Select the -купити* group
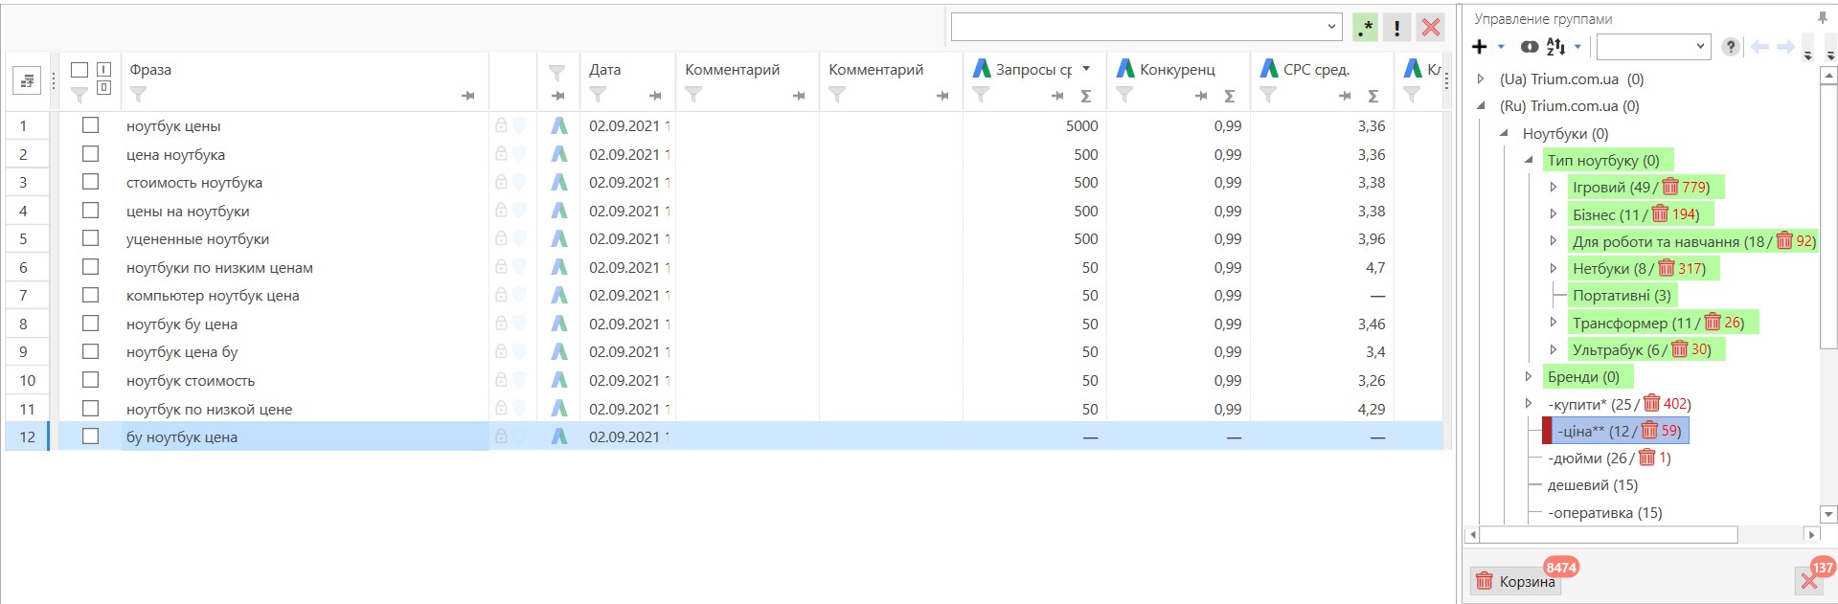The width and height of the screenshot is (1838, 604). coord(1619,404)
